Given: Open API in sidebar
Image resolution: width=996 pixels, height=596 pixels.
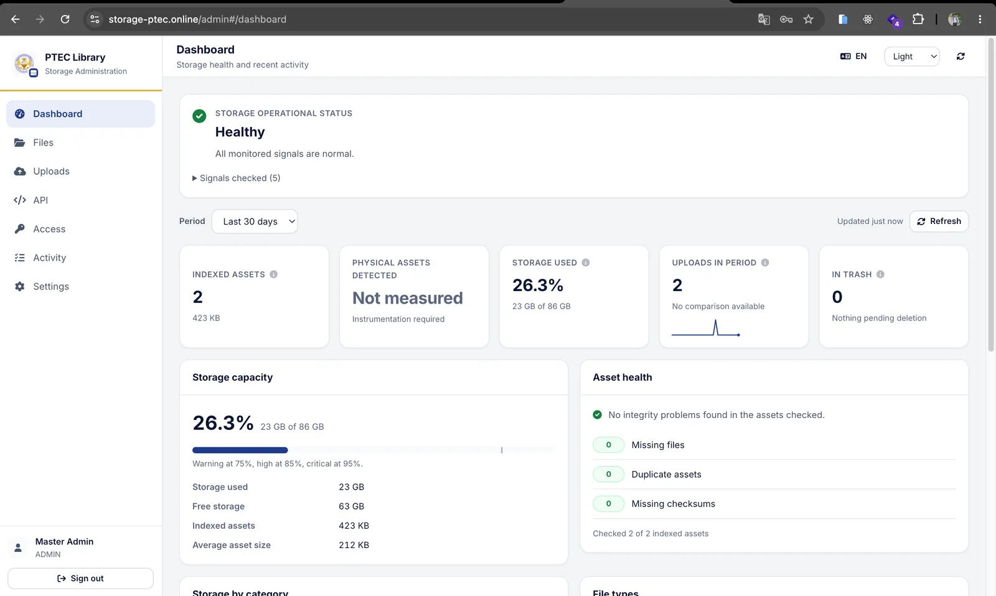Looking at the screenshot, I should (81, 200).
